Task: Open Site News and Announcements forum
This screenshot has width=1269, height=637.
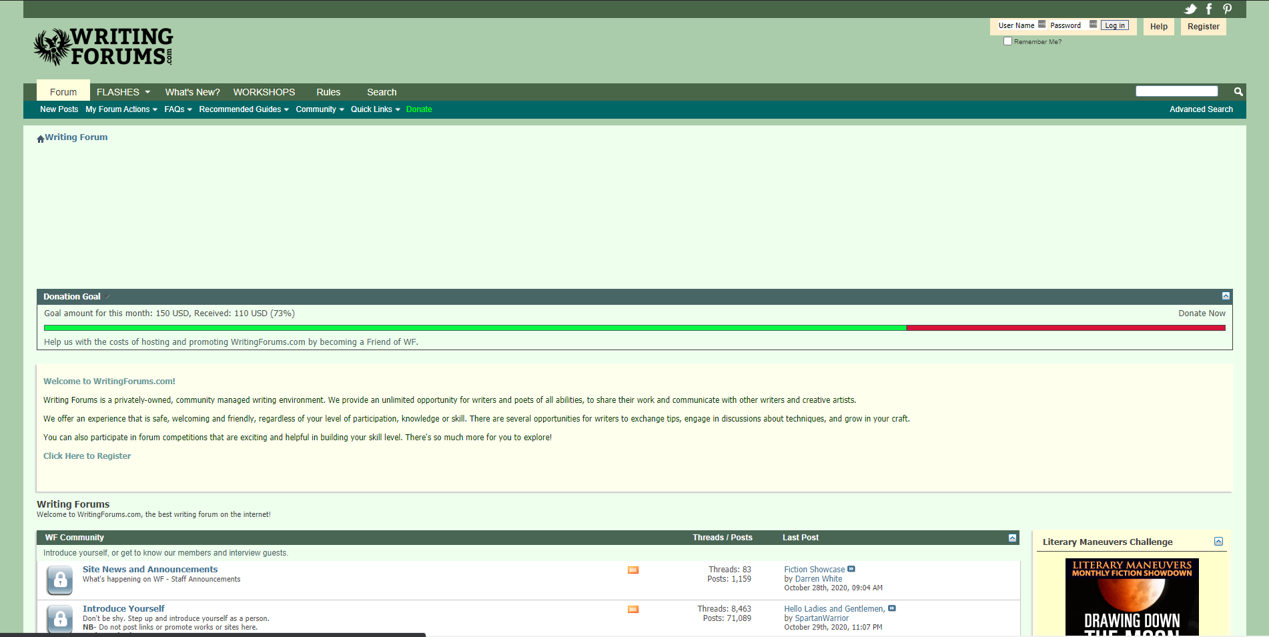Action: (x=150, y=570)
